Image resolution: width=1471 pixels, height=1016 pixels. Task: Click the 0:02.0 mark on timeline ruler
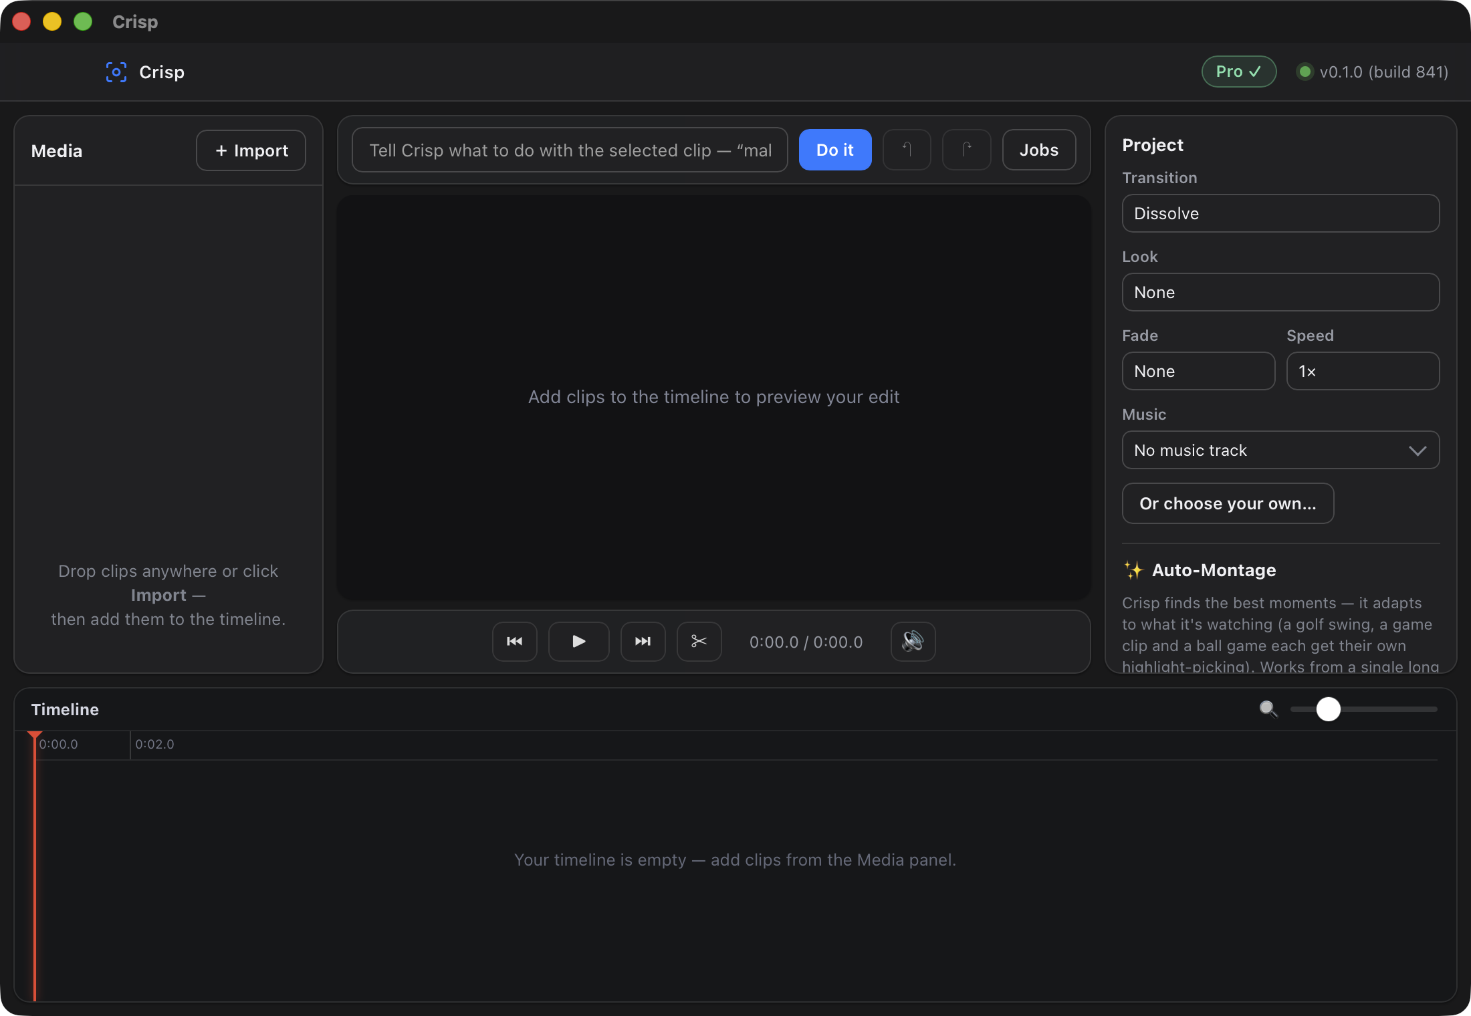point(154,745)
